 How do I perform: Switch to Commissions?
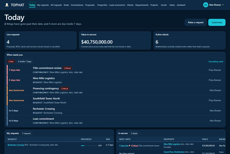pos(77,5)
